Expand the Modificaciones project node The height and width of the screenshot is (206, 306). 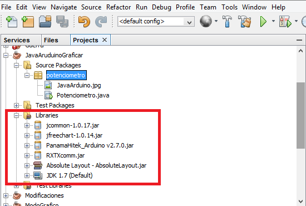point(6,195)
